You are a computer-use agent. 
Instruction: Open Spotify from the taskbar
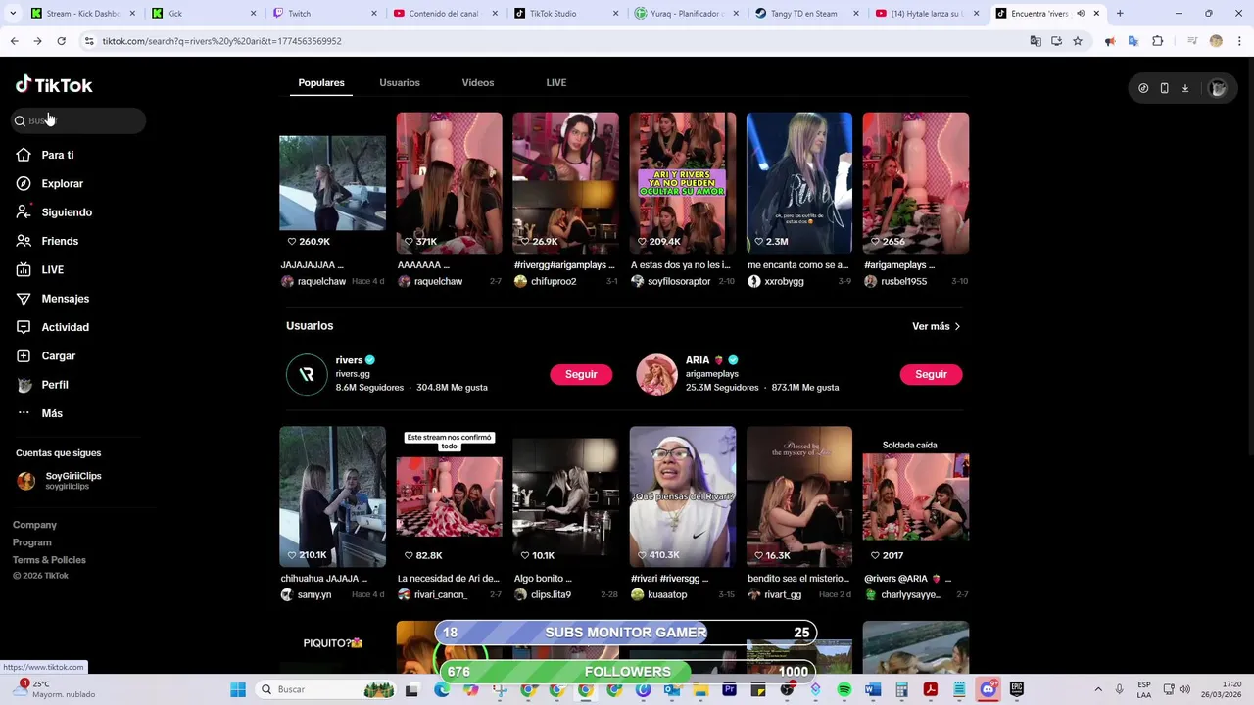click(x=844, y=689)
